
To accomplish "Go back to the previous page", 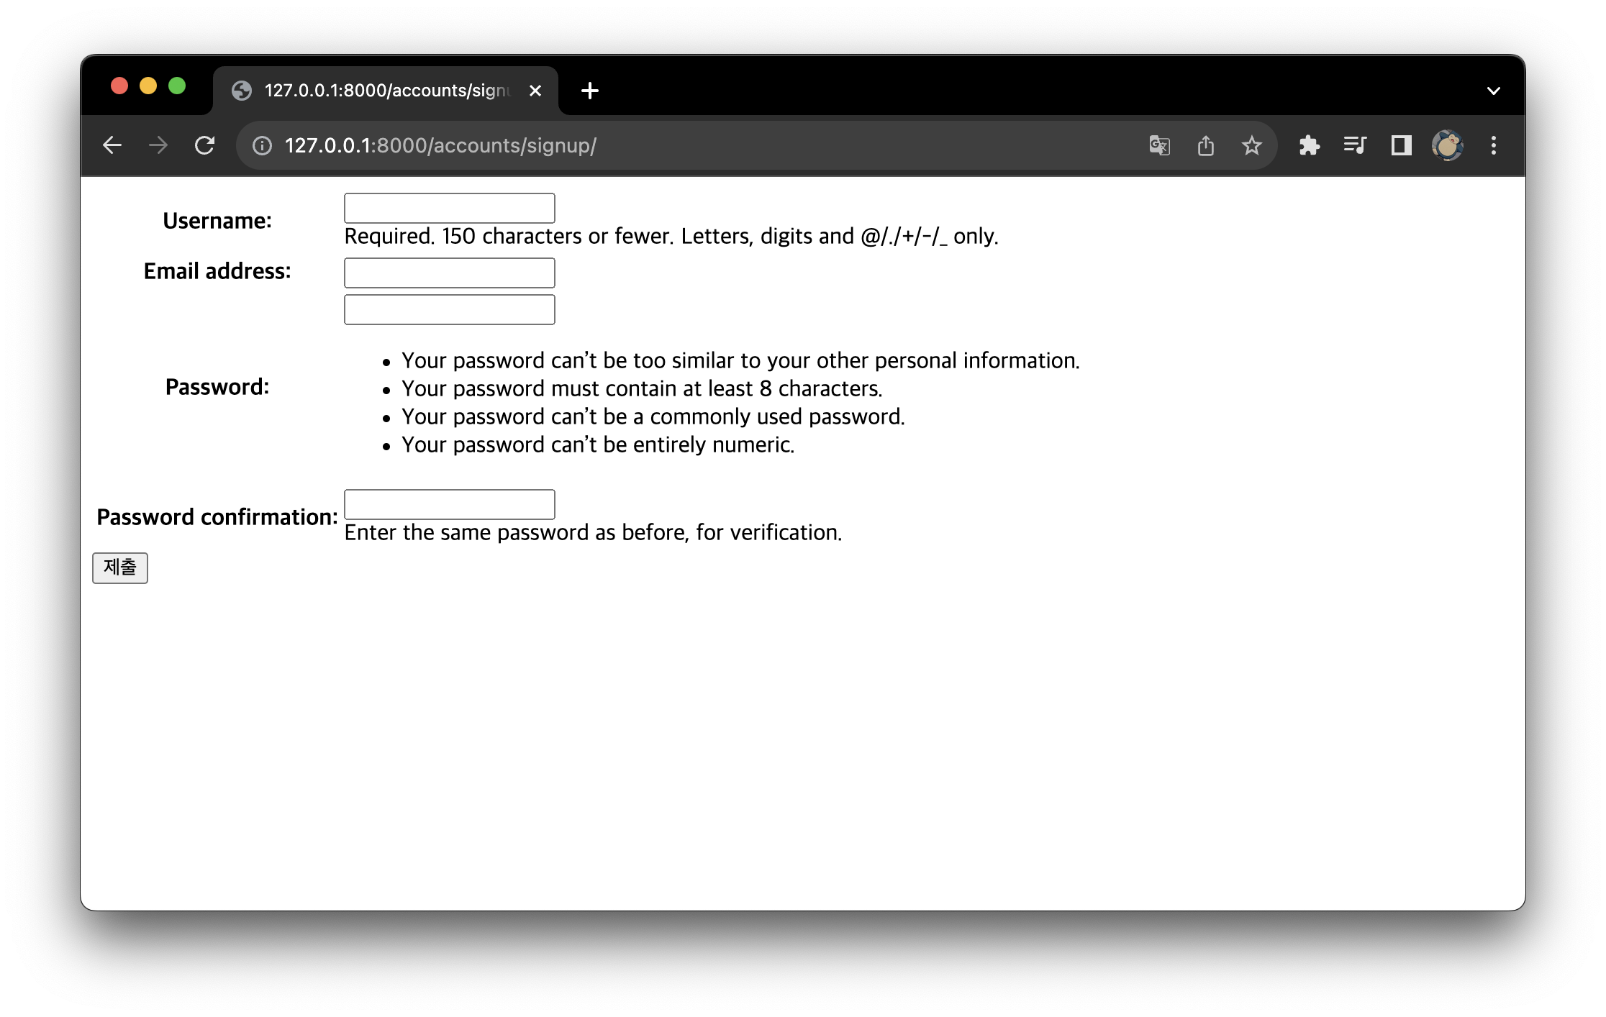I will (112, 146).
